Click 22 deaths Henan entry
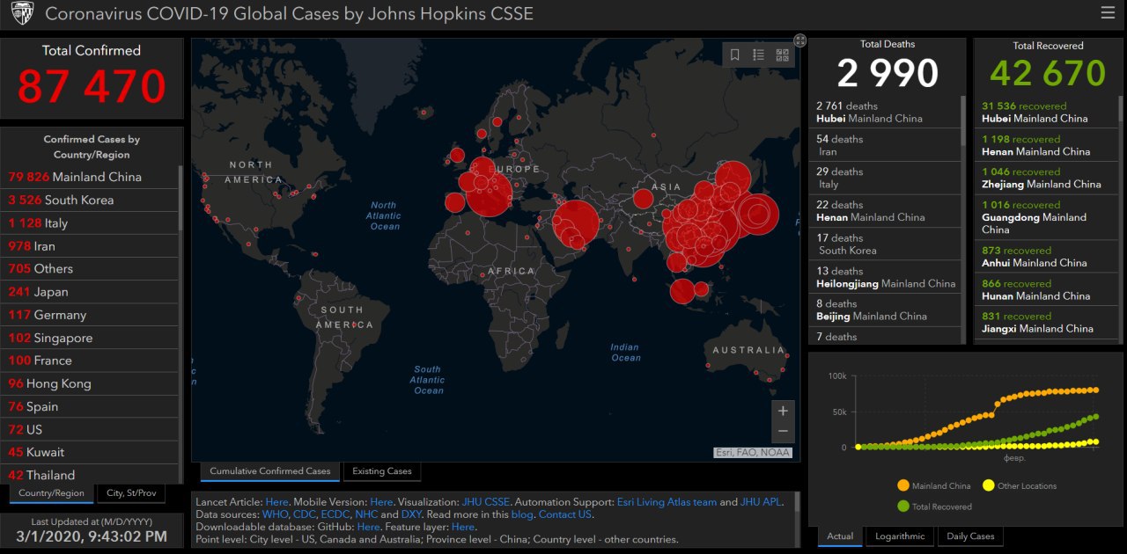Image resolution: width=1127 pixels, height=554 pixels. 885,211
